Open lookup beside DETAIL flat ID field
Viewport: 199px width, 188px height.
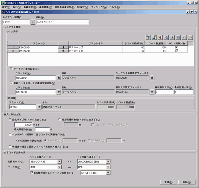[39, 107]
